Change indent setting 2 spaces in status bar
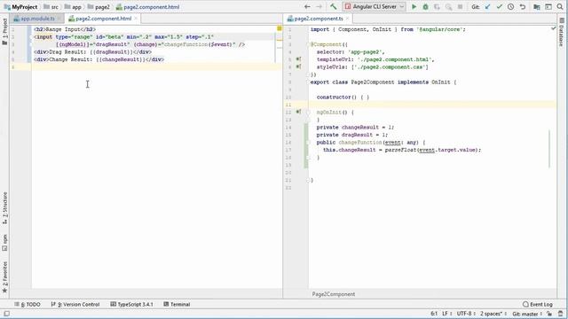This screenshot has width=568, height=319. (x=493, y=314)
